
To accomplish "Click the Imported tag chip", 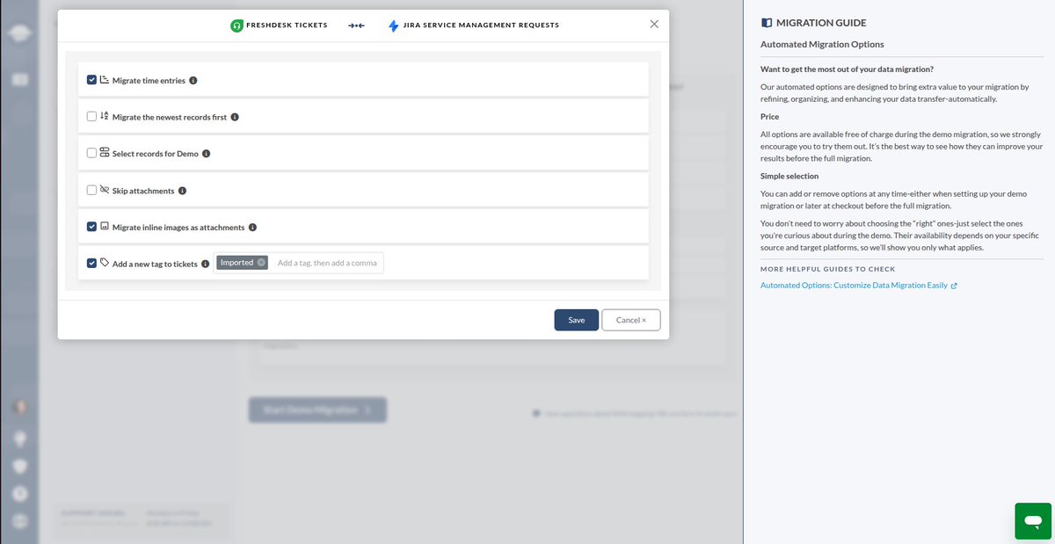I will tap(242, 263).
